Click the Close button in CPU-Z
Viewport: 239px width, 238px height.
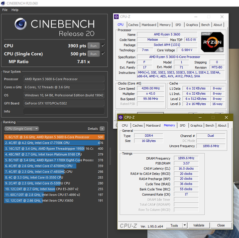[x=221, y=226]
